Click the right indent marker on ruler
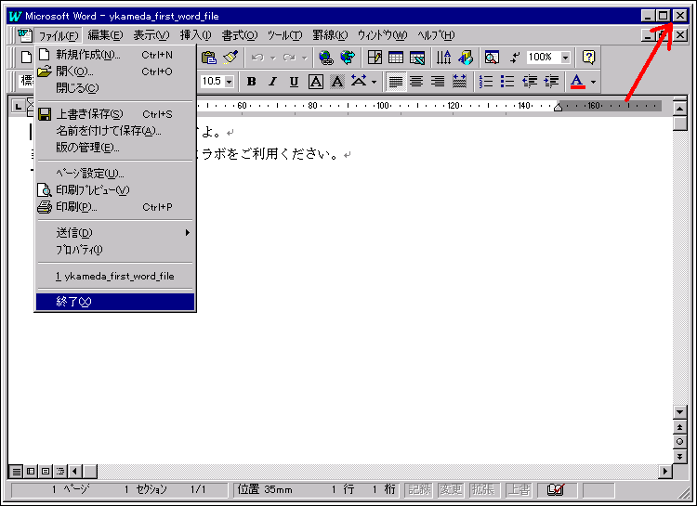 pyautogui.click(x=559, y=107)
